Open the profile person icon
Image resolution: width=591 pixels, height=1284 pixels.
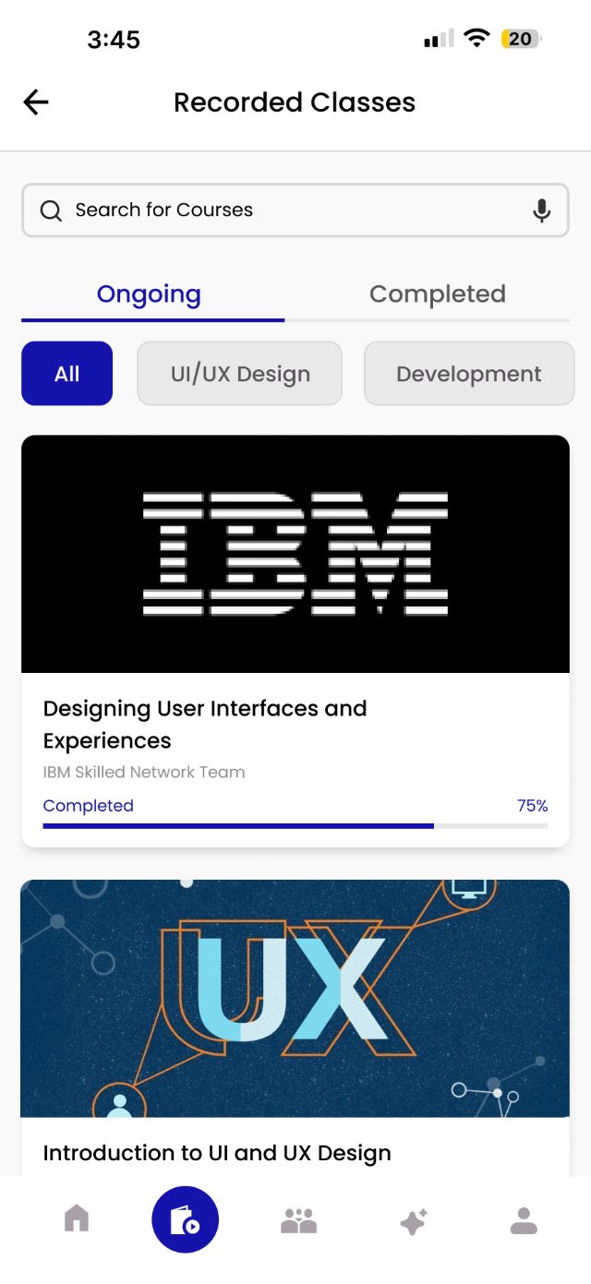pyautogui.click(x=524, y=1220)
